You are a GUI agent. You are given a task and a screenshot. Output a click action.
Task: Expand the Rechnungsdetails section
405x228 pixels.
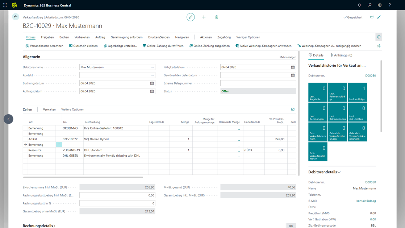pos(39,225)
